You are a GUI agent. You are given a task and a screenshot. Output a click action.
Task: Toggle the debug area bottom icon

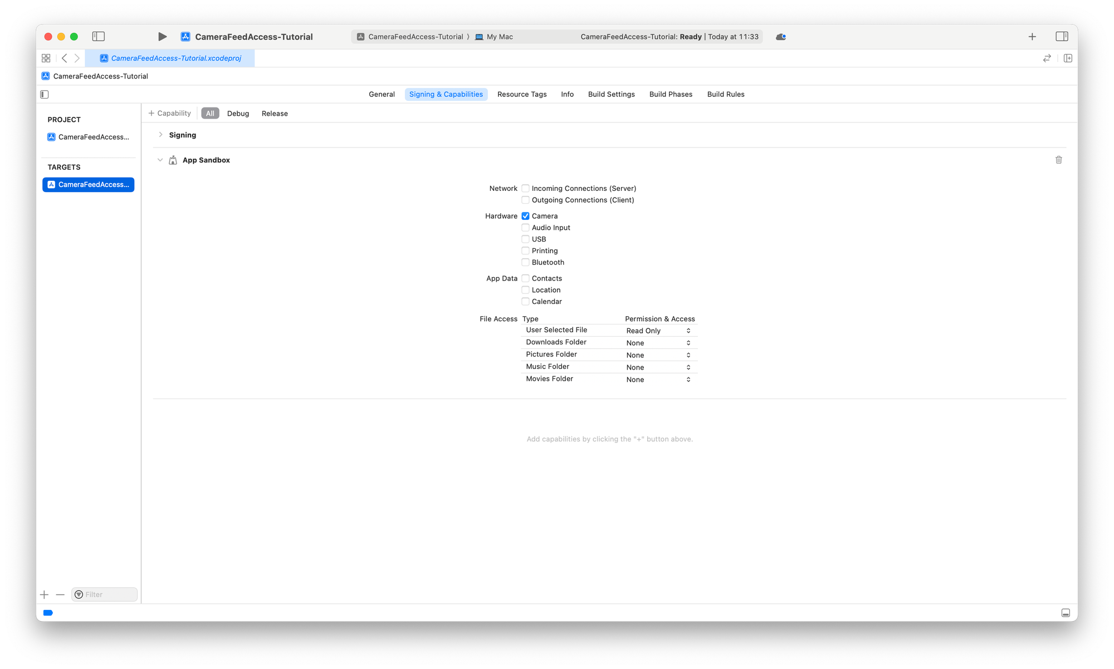pos(1066,613)
